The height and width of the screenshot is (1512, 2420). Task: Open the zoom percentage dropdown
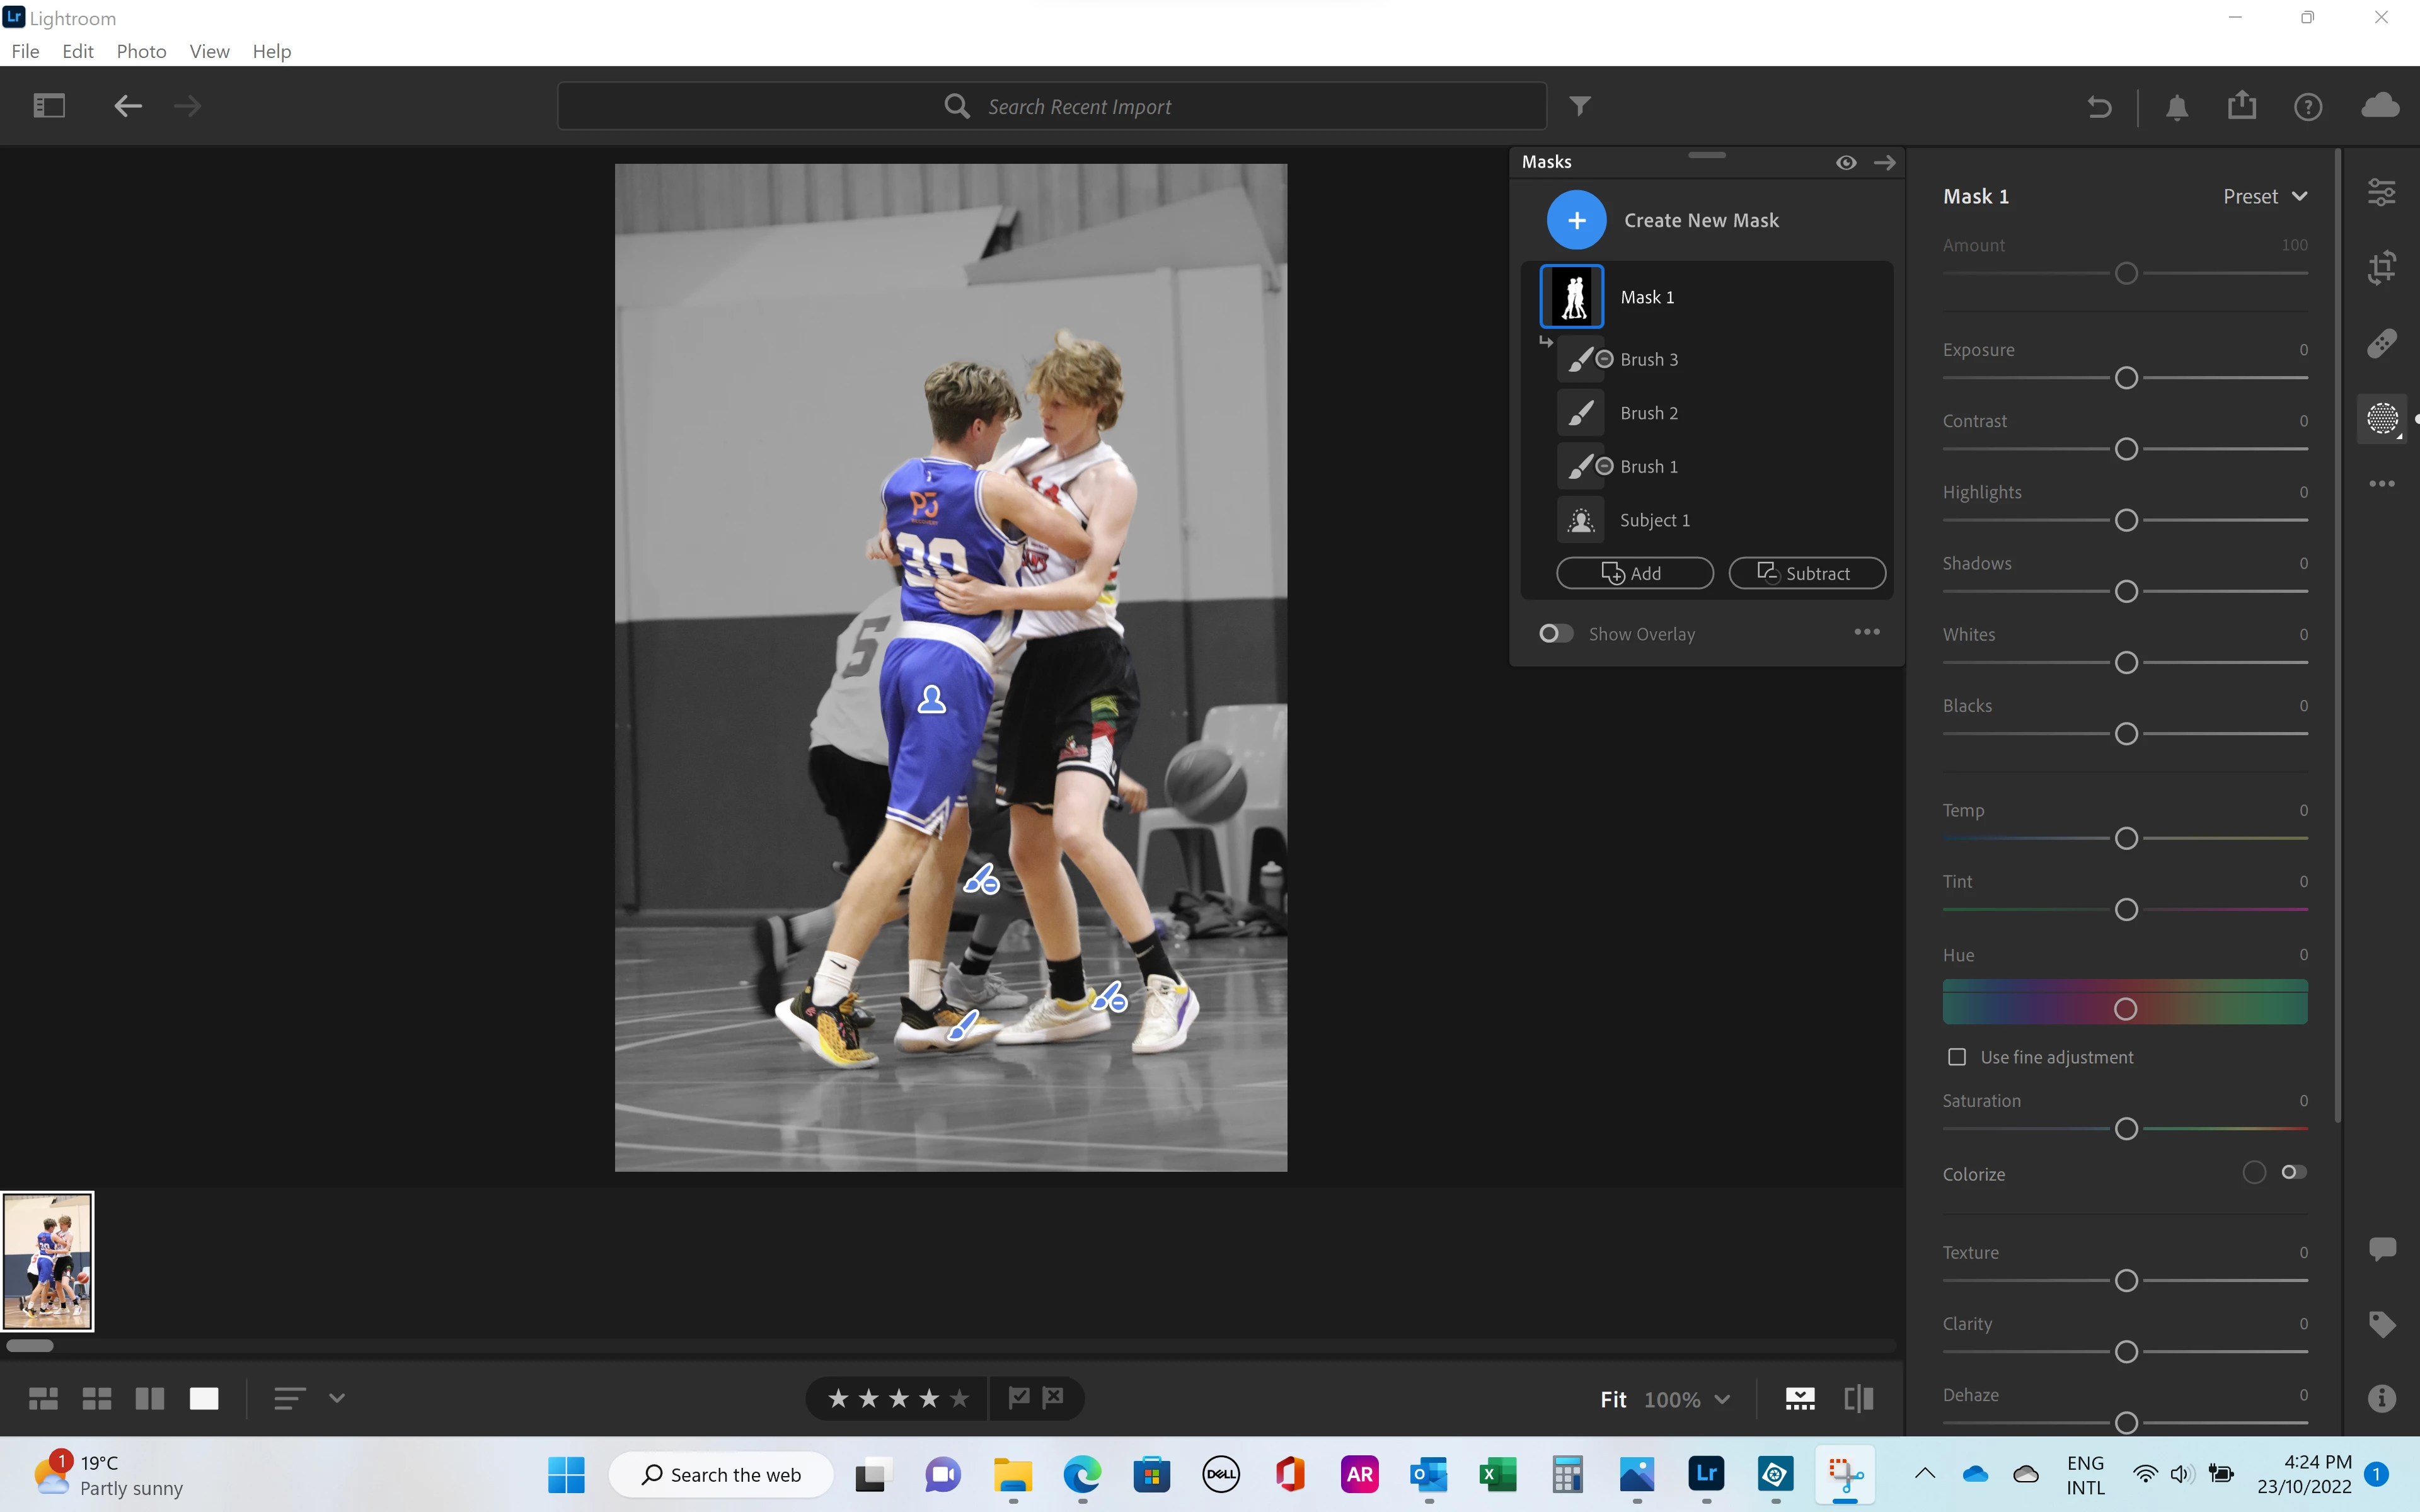1722,1399
